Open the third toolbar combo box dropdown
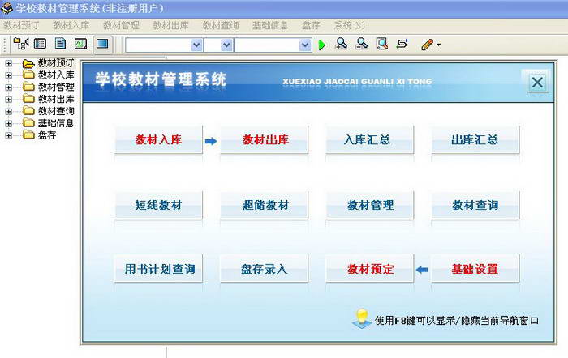This screenshot has width=568, height=358. point(305,45)
